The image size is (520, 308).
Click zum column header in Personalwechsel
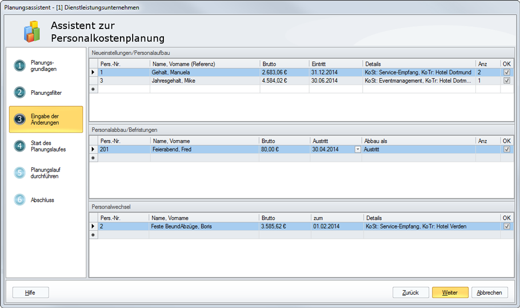click(x=337, y=218)
